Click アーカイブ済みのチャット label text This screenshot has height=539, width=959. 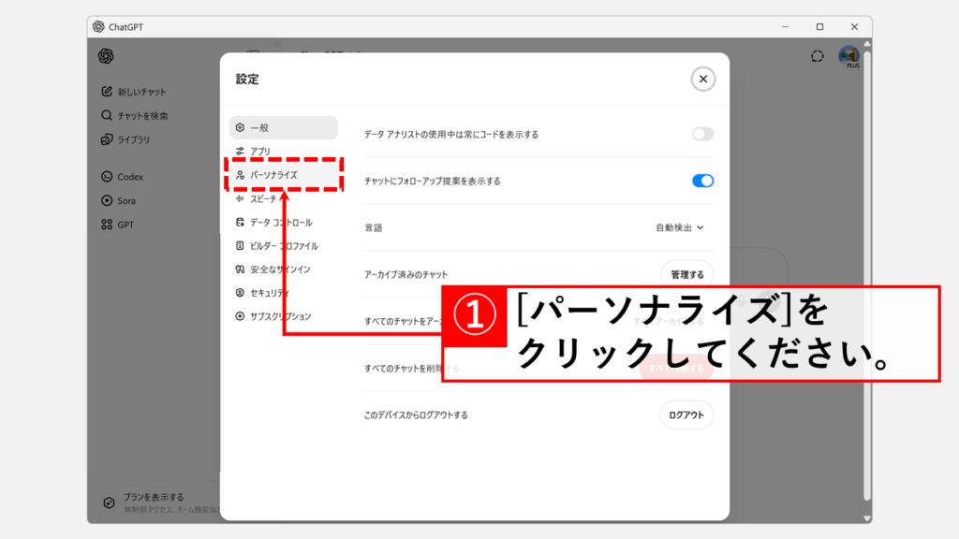pos(406,275)
